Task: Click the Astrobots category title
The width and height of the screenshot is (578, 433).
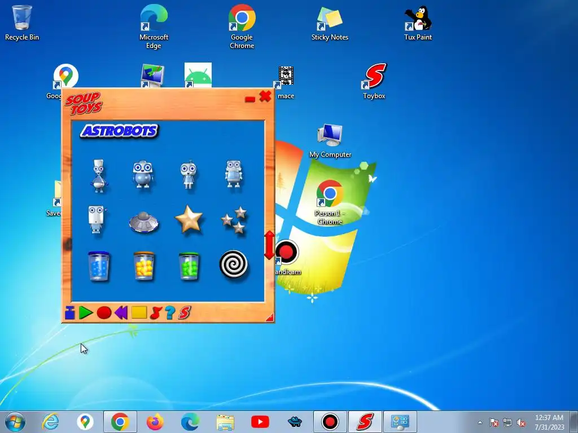Action: click(120, 131)
